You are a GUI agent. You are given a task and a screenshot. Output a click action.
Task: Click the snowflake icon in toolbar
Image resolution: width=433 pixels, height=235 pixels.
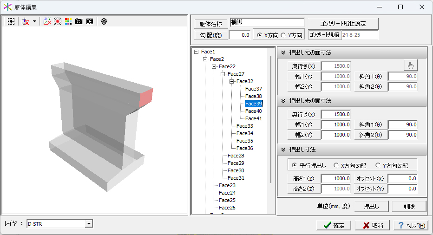point(104,21)
